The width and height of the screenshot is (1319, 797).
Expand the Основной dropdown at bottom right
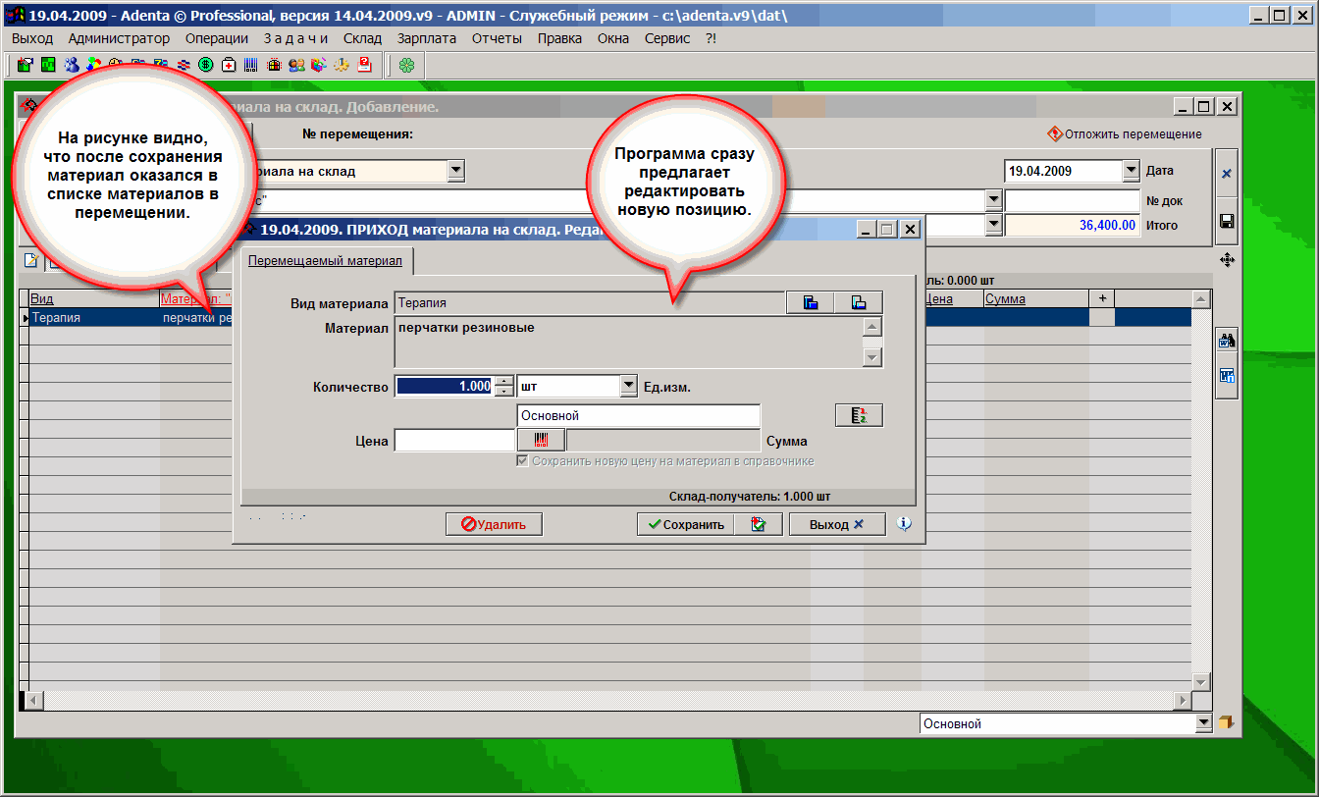[1204, 723]
